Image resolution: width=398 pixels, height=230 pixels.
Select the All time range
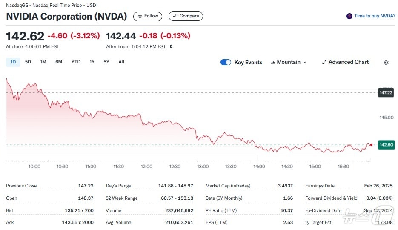(121, 62)
